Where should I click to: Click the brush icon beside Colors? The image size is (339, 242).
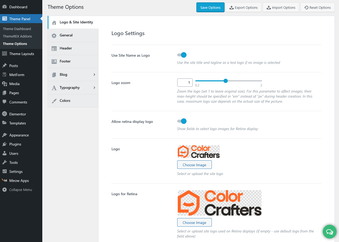tap(54, 101)
